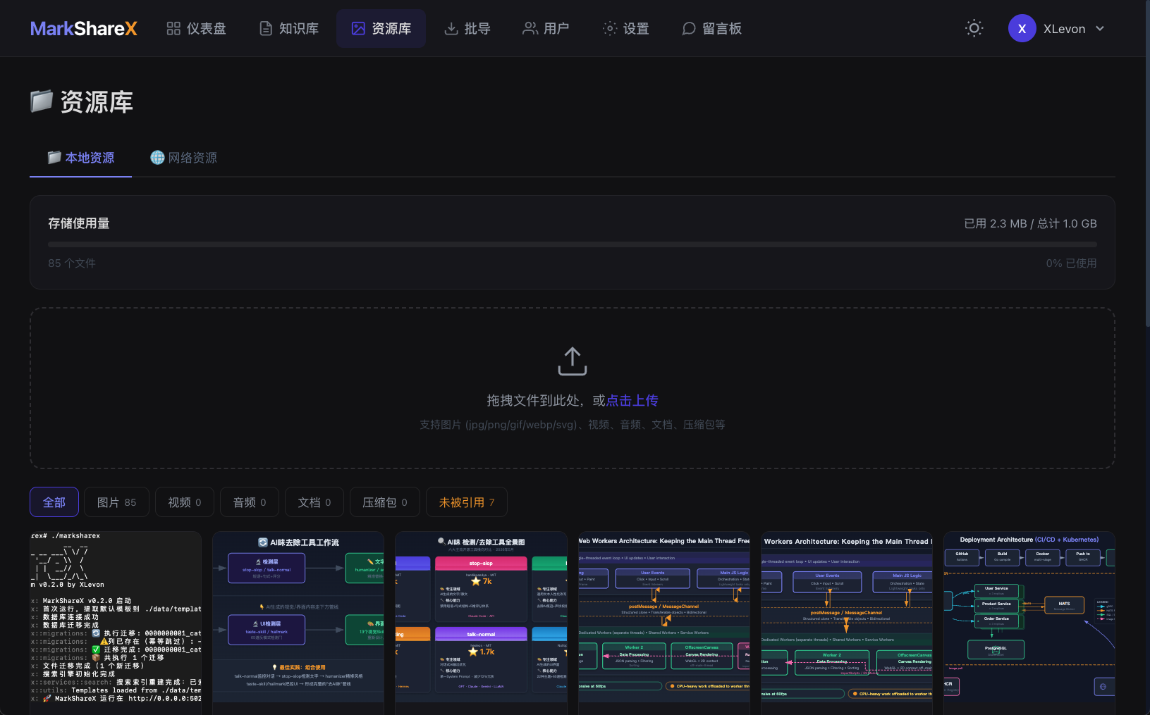This screenshot has height=715, width=1150.
Task: Click the folder icon beside 资源库 title
Action: coord(42,101)
